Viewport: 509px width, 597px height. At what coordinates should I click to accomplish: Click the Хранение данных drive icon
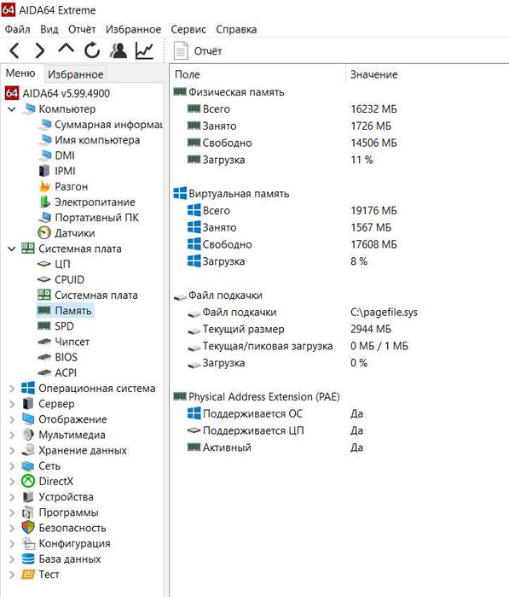click(x=28, y=450)
